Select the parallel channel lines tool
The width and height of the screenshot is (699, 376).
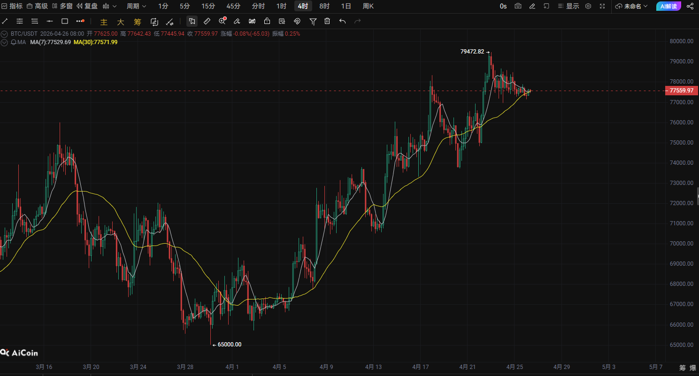tap(20, 21)
